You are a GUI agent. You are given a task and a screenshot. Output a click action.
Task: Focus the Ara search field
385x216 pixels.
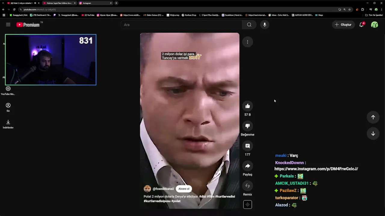coord(181,25)
